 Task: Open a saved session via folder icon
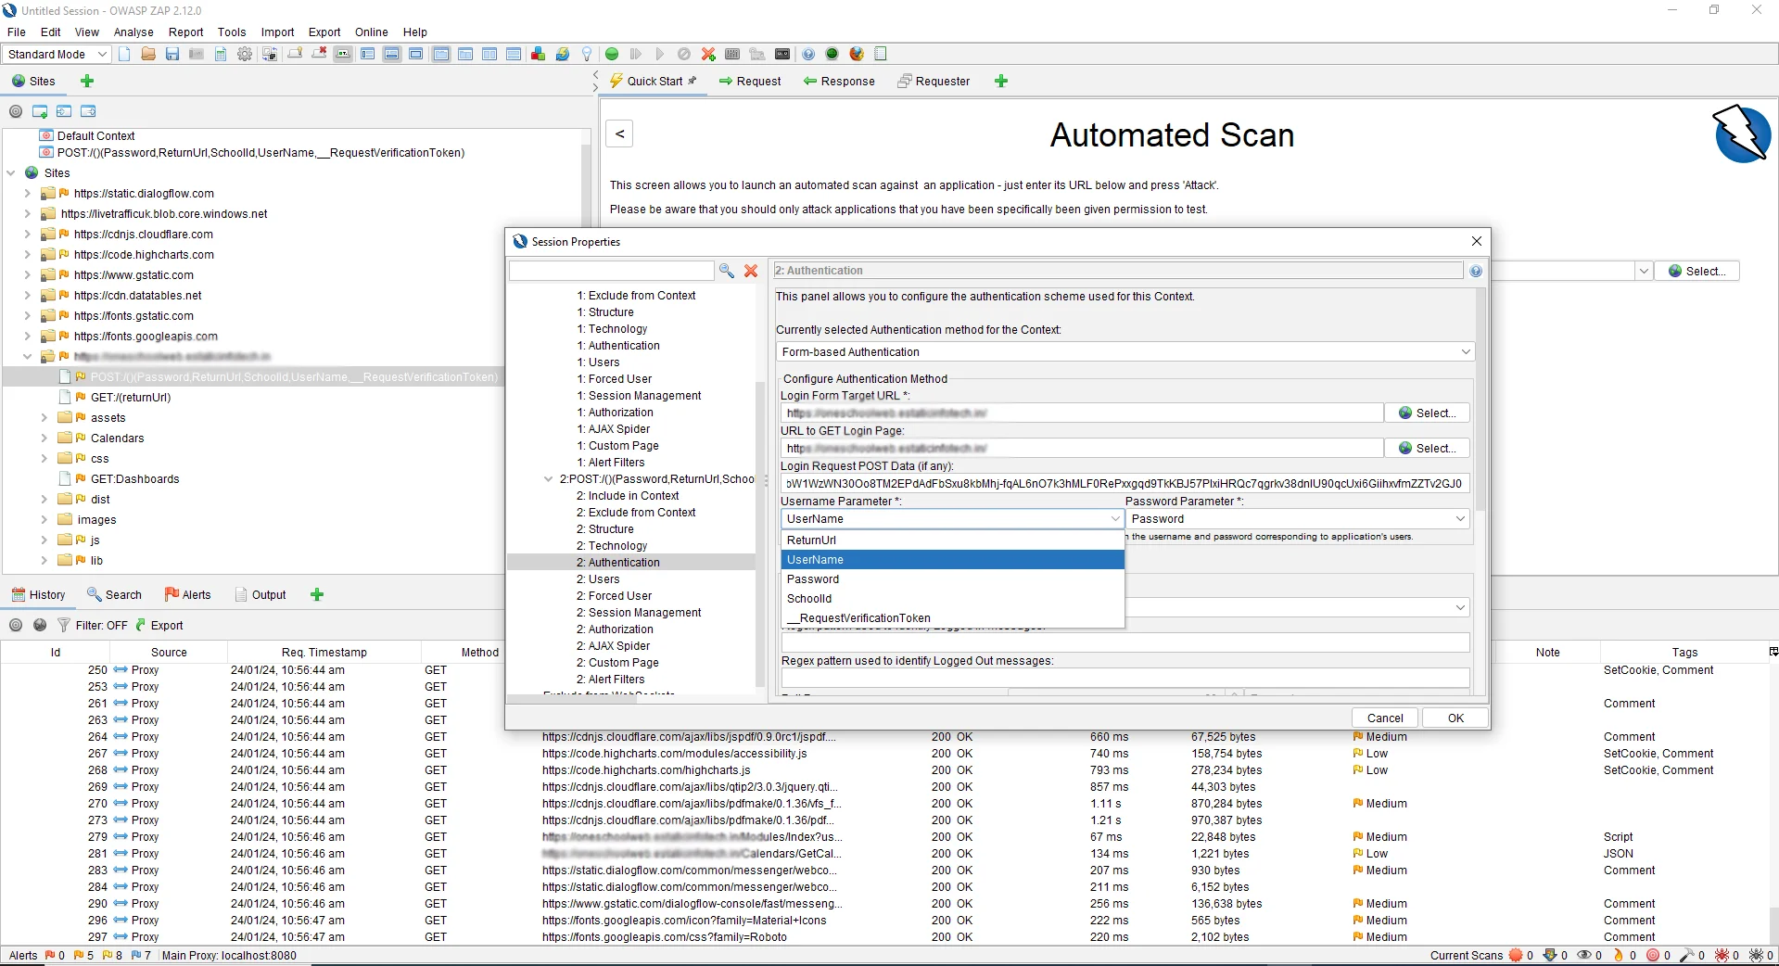(x=147, y=54)
